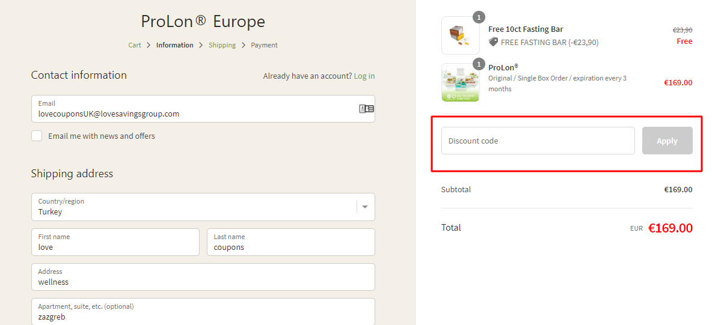
Task: Click the Address field containing 'wellness'
Action: tap(203, 277)
